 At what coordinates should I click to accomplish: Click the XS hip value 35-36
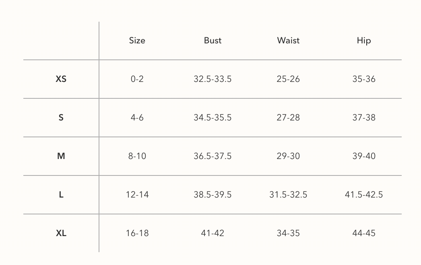click(364, 79)
